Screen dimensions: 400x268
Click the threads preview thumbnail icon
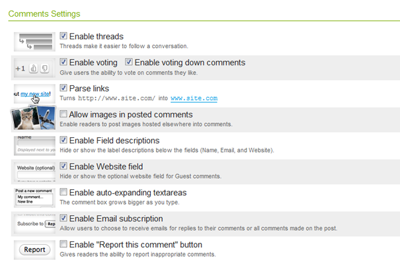35,41
